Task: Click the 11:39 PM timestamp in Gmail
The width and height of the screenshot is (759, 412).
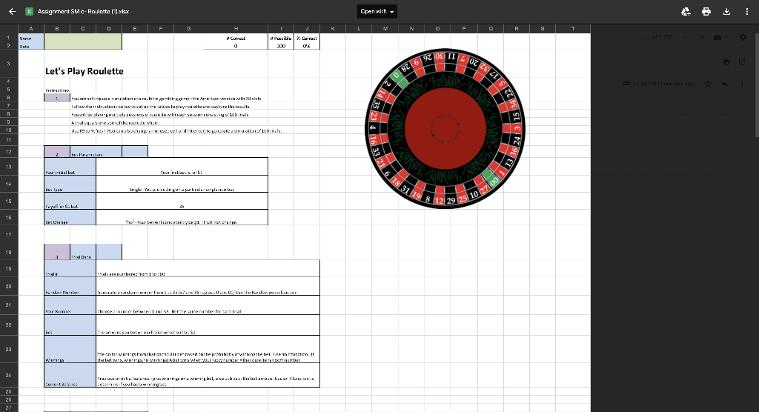Action: (x=663, y=84)
